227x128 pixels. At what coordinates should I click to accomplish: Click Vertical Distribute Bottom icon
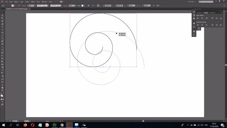pos(206,25)
